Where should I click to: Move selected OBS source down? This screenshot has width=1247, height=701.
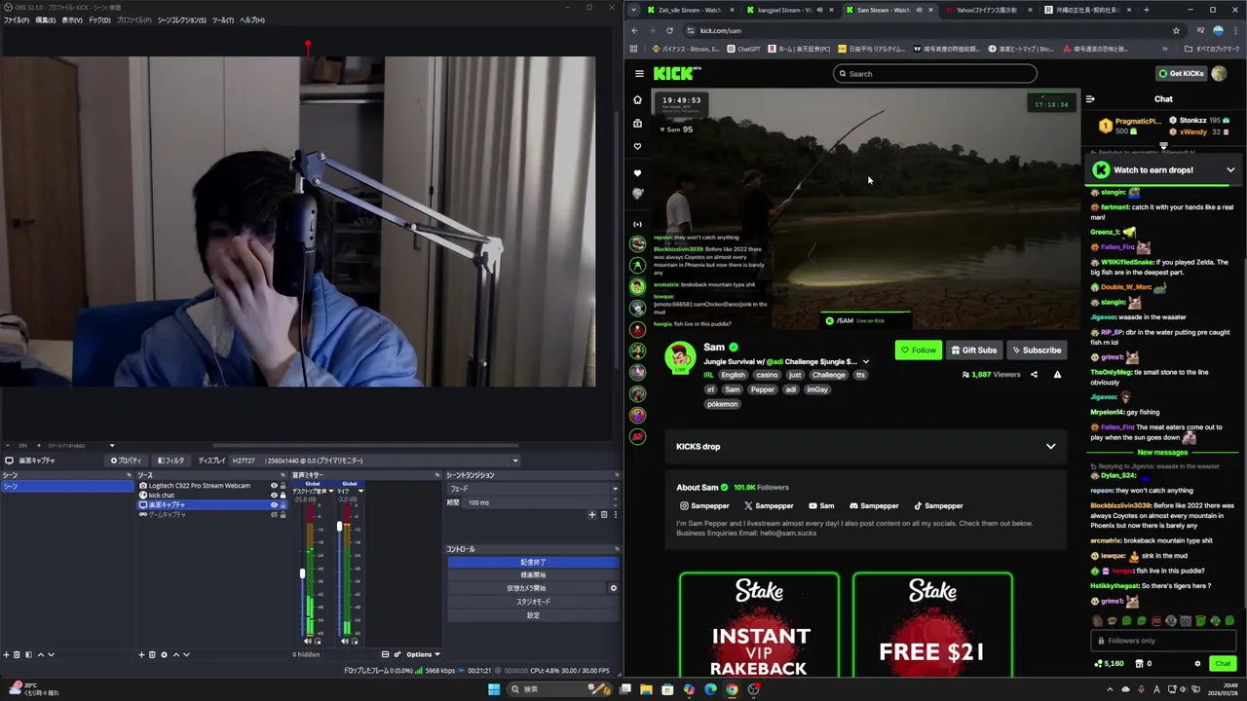(186, 654)
